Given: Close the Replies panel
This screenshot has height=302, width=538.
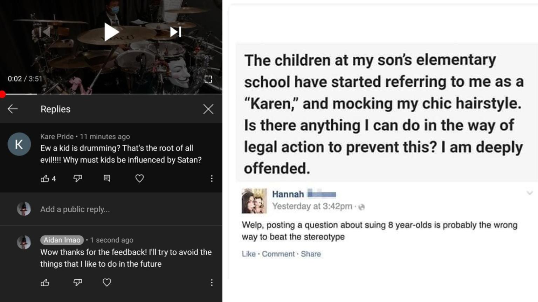Looking at the screenshot, I should [x=208, y=109].
